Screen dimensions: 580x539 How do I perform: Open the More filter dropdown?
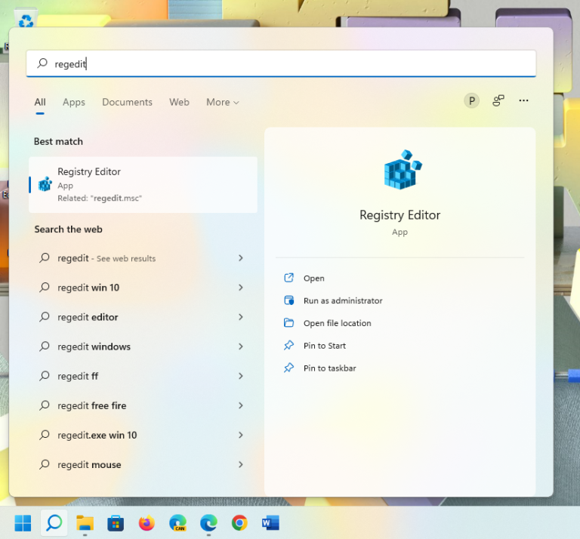[223, 102]
